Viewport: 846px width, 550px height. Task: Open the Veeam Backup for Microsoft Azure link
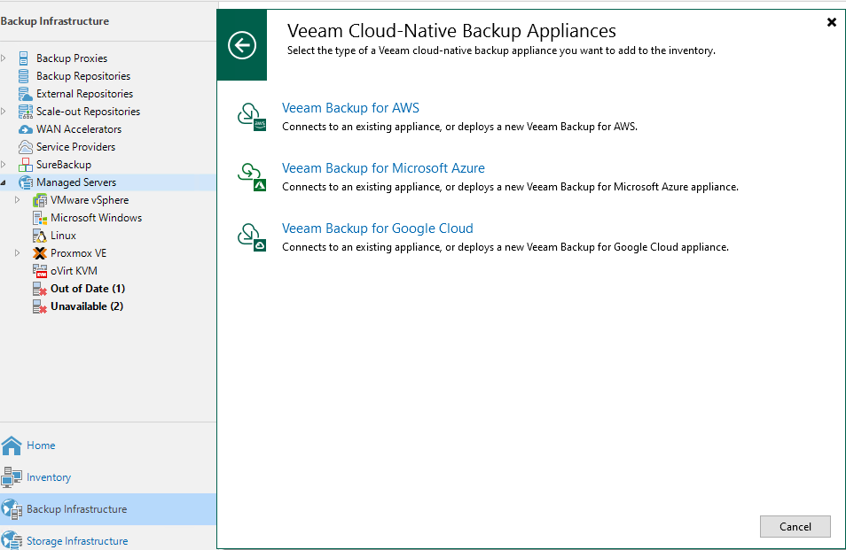[383, 168]
